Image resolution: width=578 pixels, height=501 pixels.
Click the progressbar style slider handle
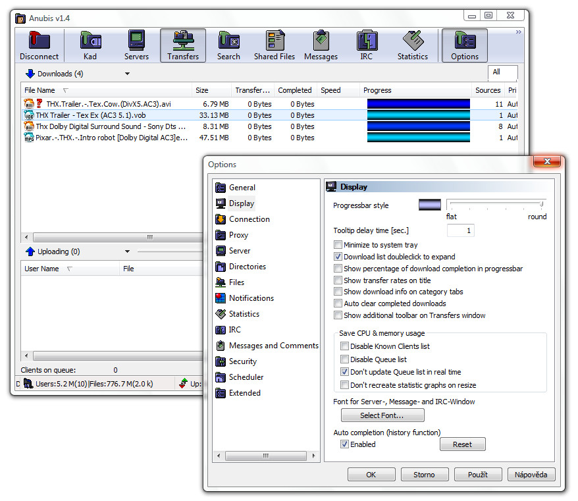click(x=542, y=204)
